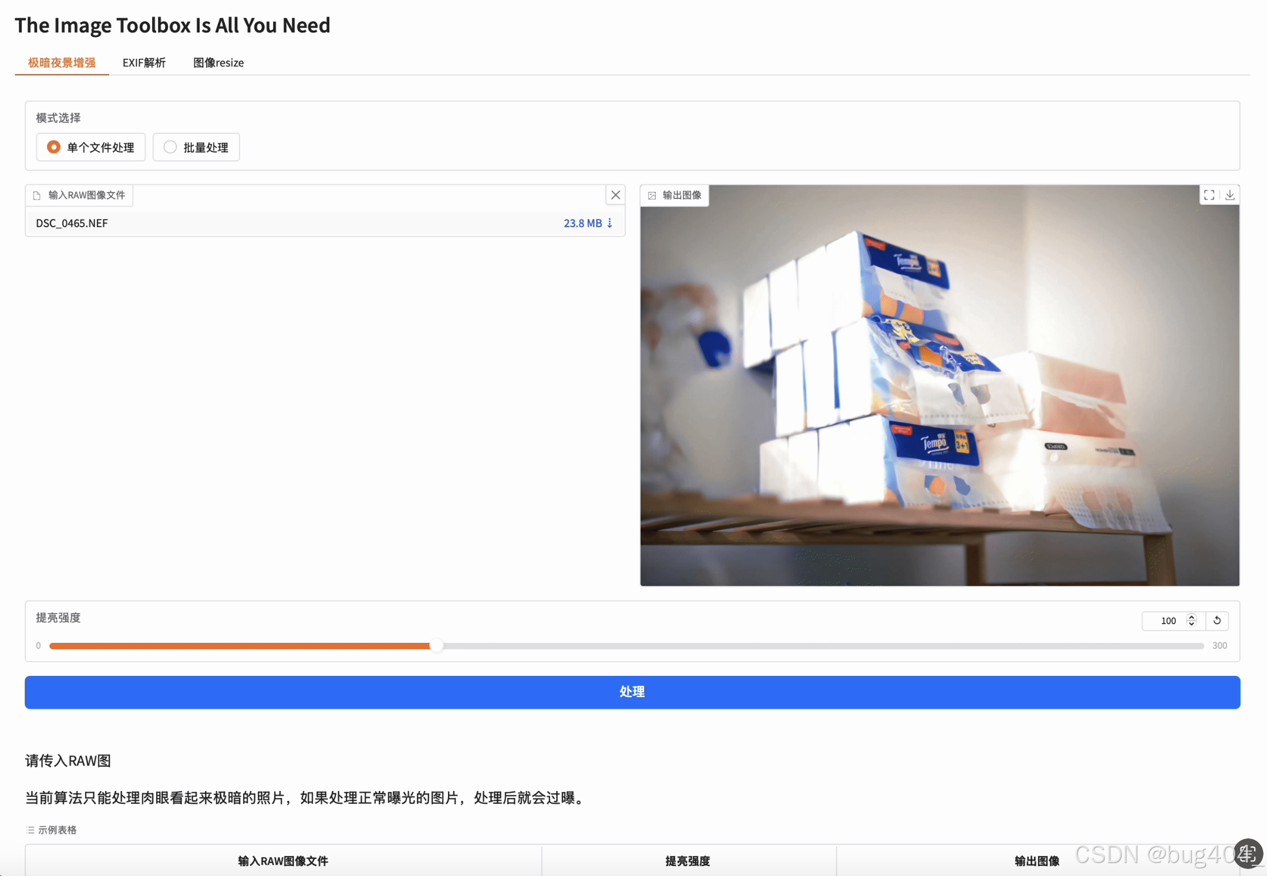This screenshot has height=876, width=1267.
Task: Click the 示例表格 list icon
Action: [30, 830]
